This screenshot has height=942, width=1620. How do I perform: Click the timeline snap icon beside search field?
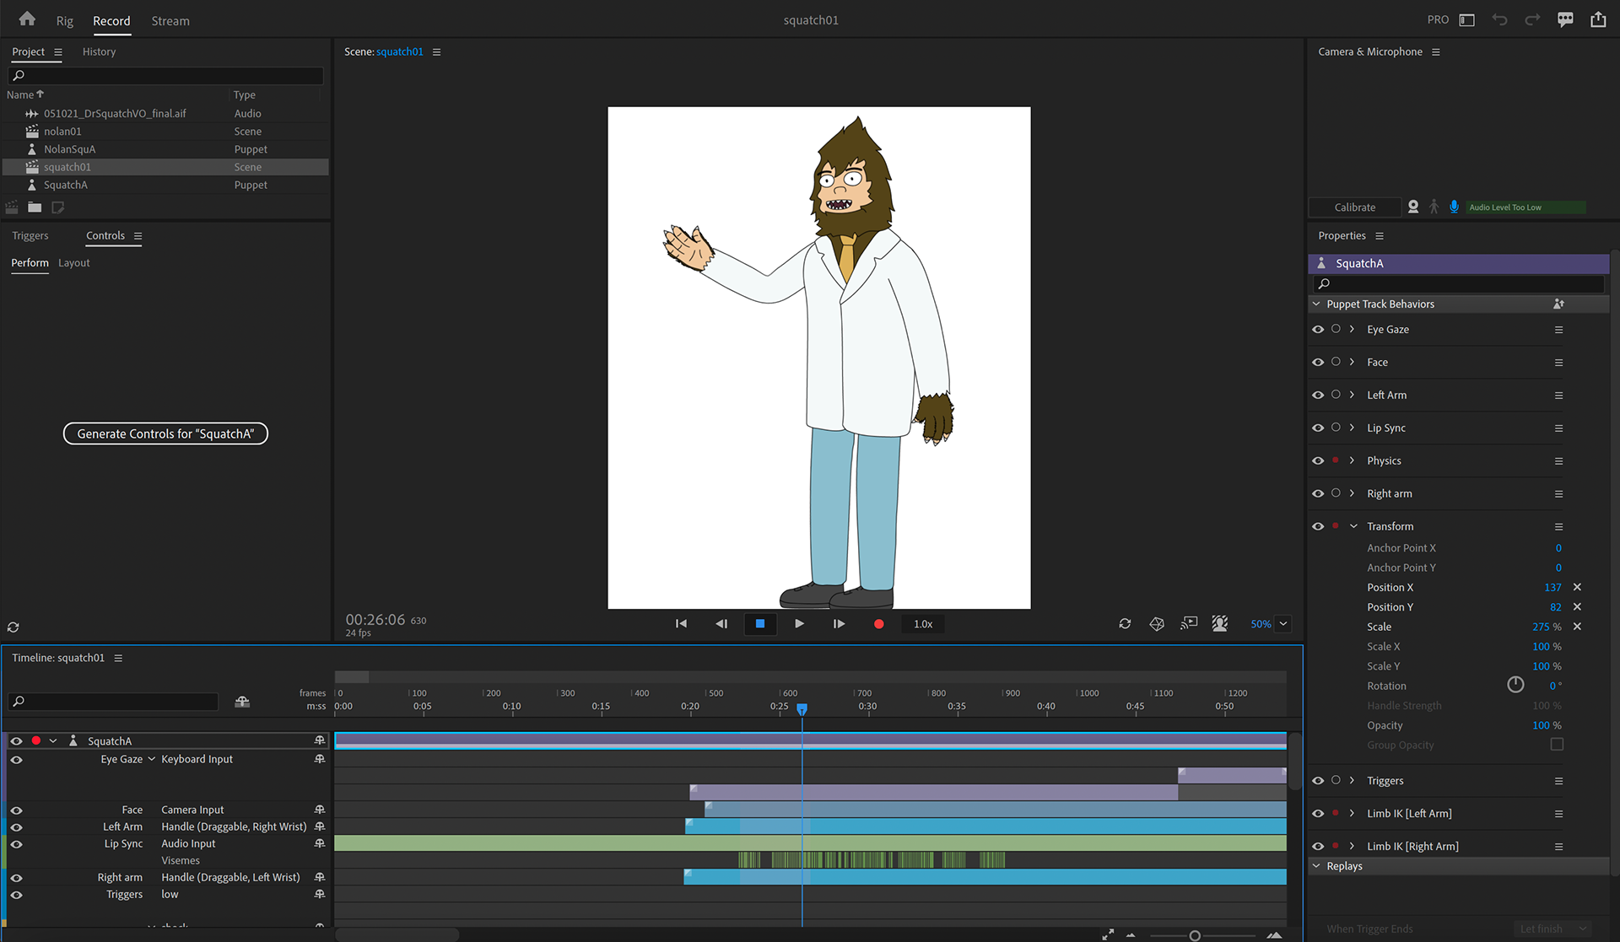242,702
